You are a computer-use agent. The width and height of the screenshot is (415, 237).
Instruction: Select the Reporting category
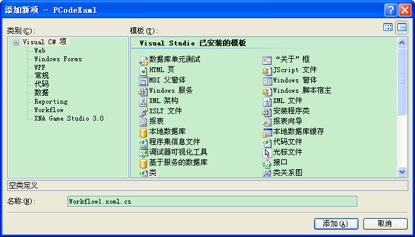(51, 101)
